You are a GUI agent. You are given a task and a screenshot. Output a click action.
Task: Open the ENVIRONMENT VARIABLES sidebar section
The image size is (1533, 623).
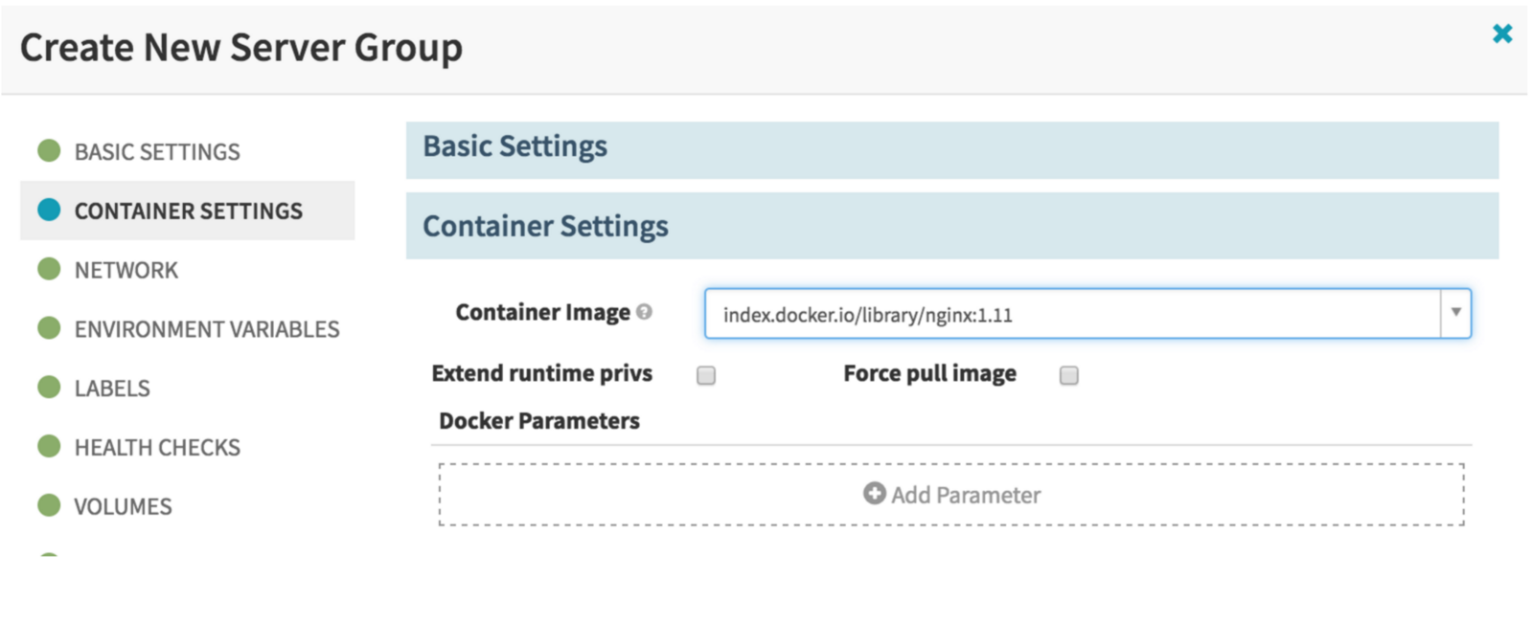pyautogui.click(x=207, y=329)
